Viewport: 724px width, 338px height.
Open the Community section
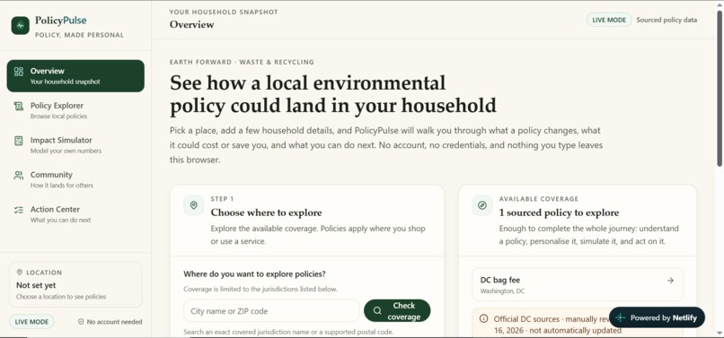point(75,179)
